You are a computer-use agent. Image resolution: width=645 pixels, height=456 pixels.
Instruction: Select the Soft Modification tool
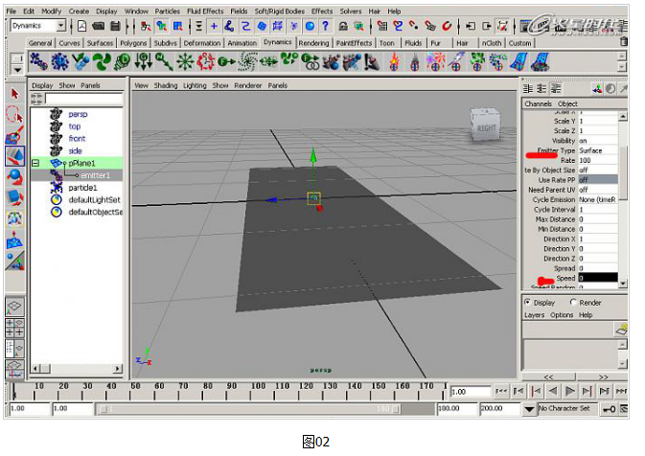point(14,240)
